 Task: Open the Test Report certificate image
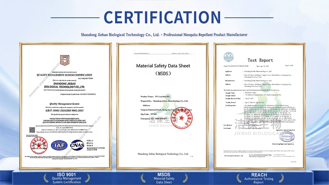(x=260, y=106)
